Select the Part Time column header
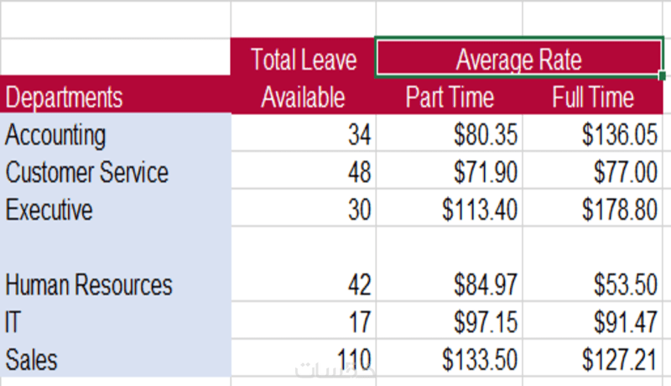This screenshot has height=386, width=671. tap(450, 95)
